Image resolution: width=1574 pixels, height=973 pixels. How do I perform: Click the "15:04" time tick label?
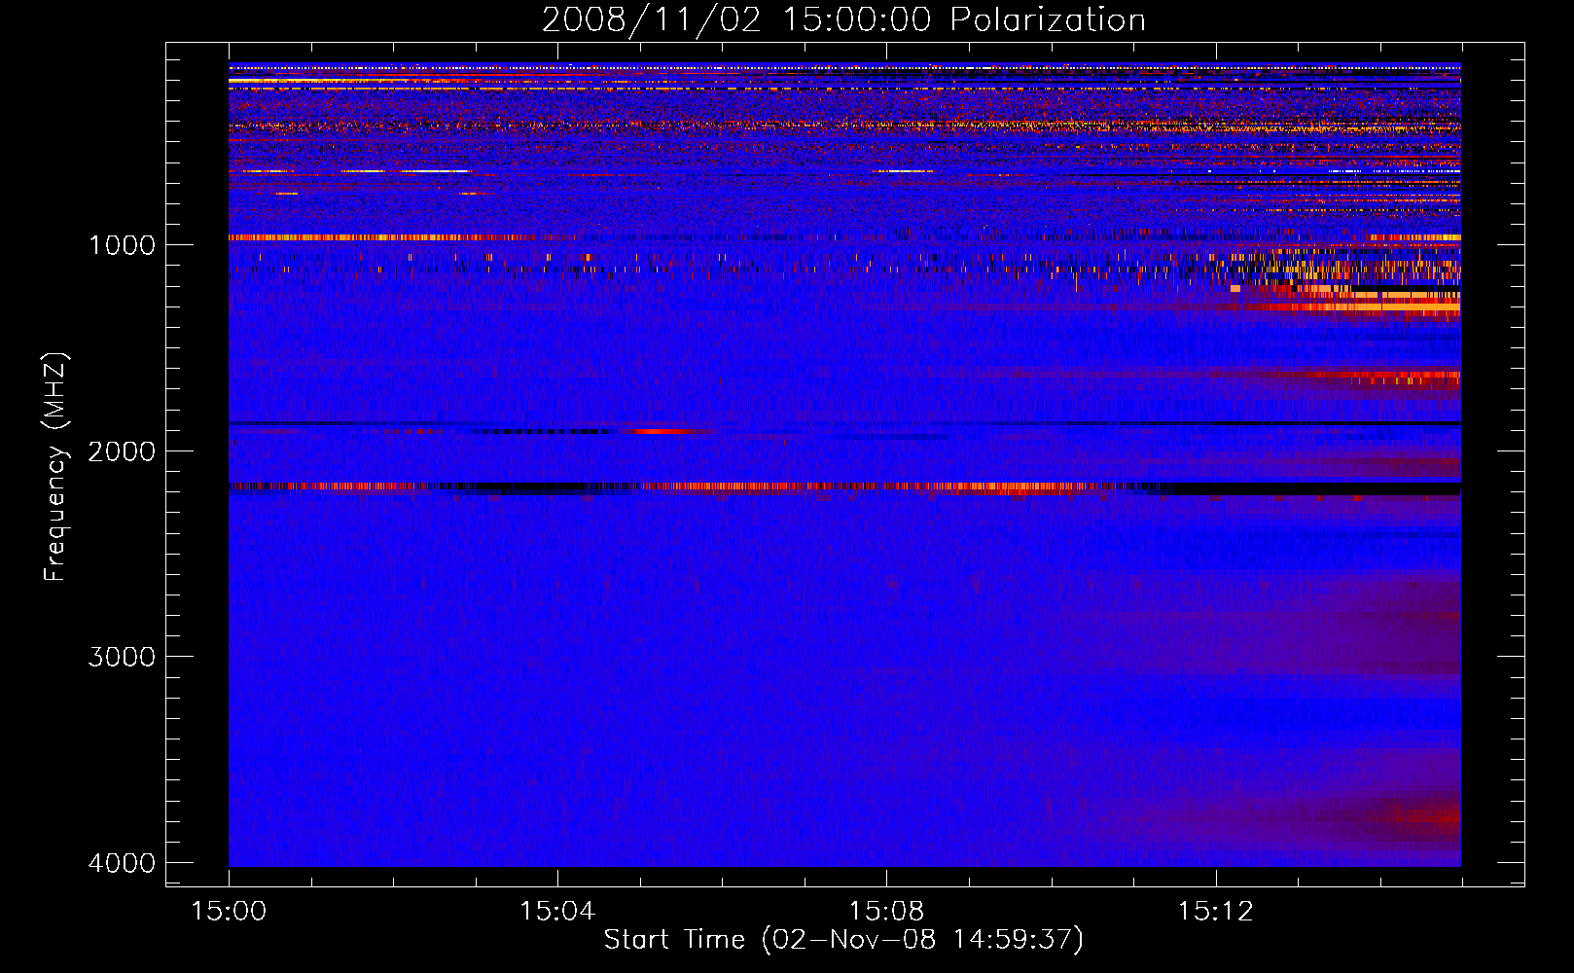click(x=557, y=912)
